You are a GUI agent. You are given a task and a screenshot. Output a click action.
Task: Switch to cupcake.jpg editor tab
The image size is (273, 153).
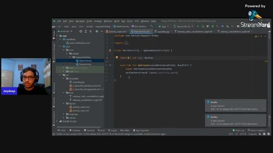162,31
